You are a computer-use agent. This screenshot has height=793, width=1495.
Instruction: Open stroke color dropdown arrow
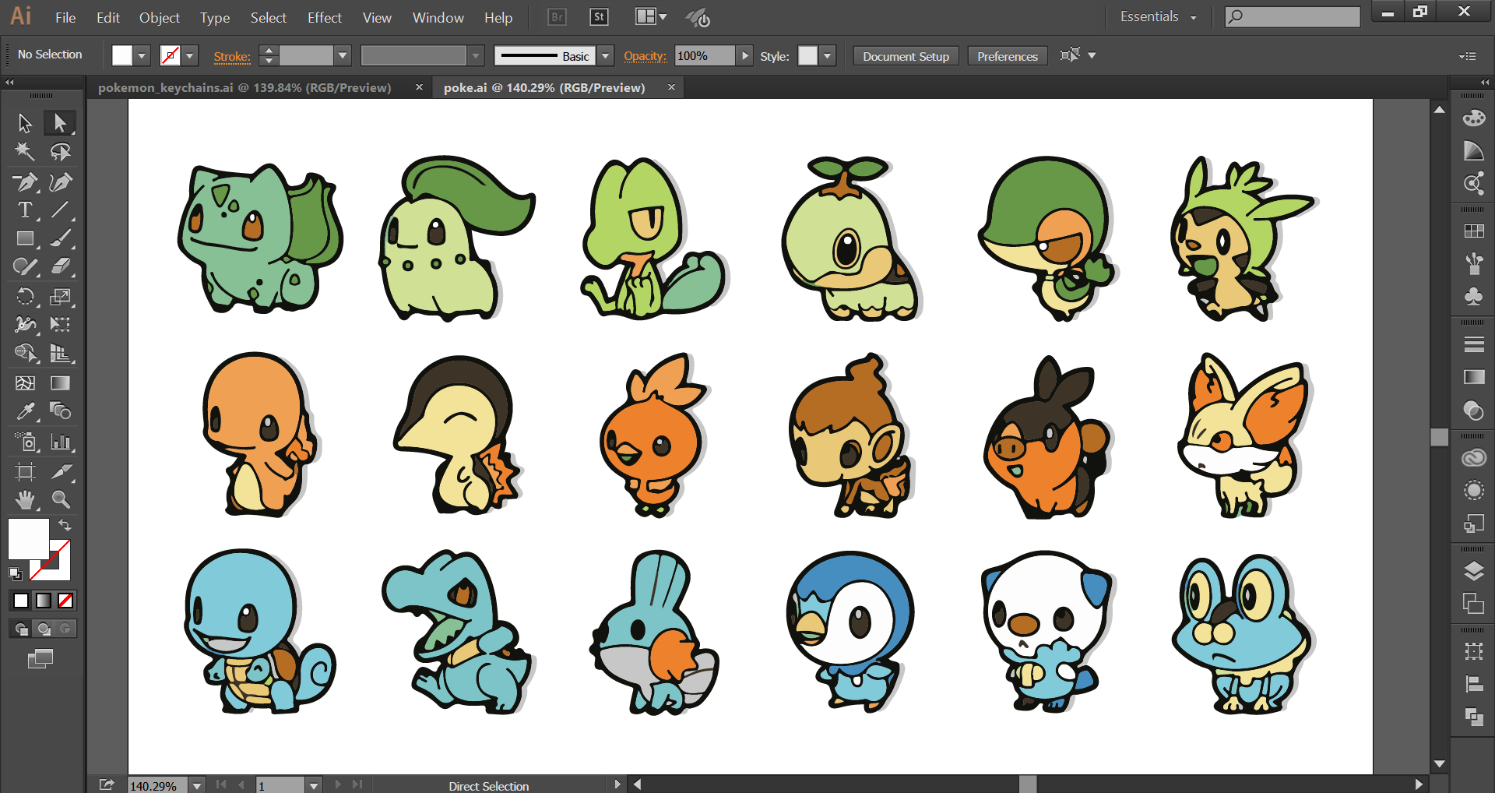click(189, 55)
